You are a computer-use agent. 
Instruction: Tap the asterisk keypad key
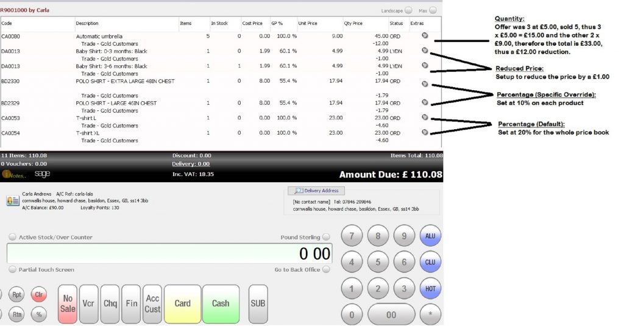click(x=430, y=314)
